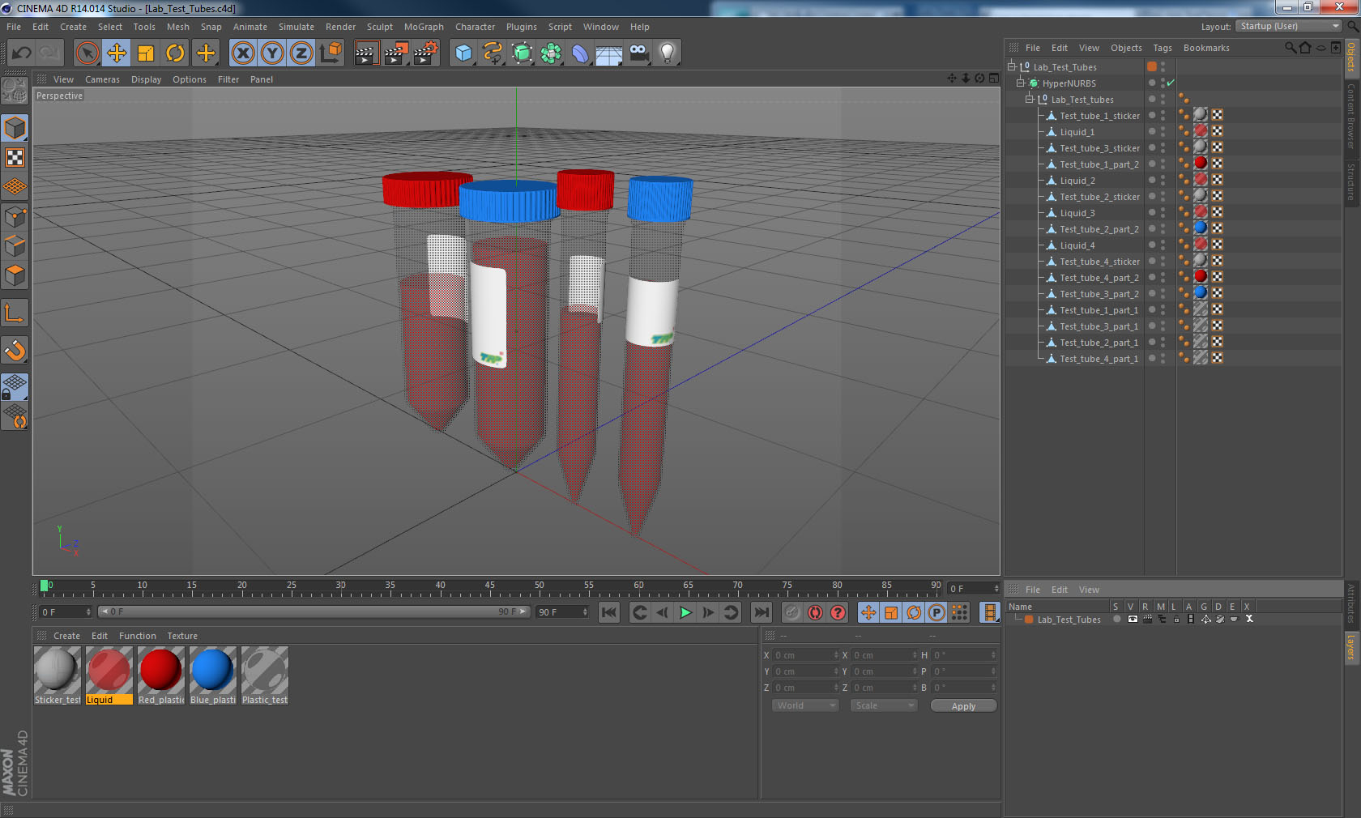Open the Layout Startup dropdown
Viewport: 1361px width, 818px height.
point(1289,26)
